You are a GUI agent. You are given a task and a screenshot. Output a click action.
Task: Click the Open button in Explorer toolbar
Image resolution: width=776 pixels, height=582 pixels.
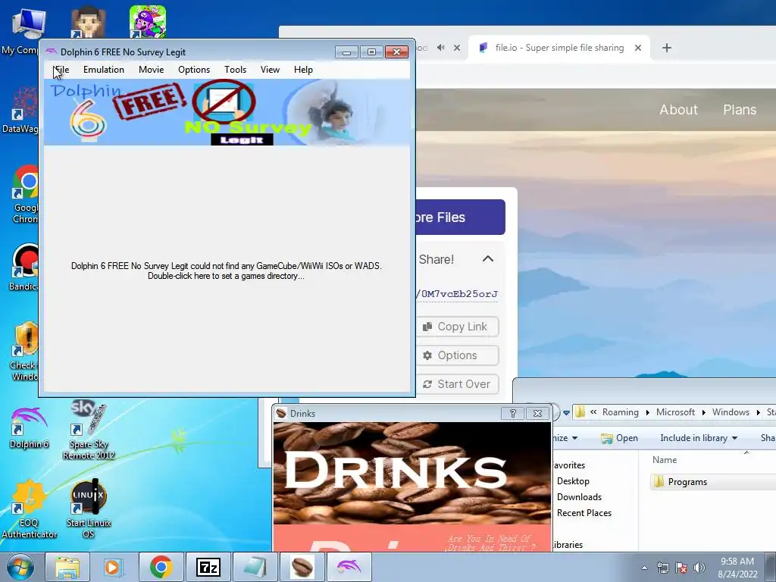[619, 438]
